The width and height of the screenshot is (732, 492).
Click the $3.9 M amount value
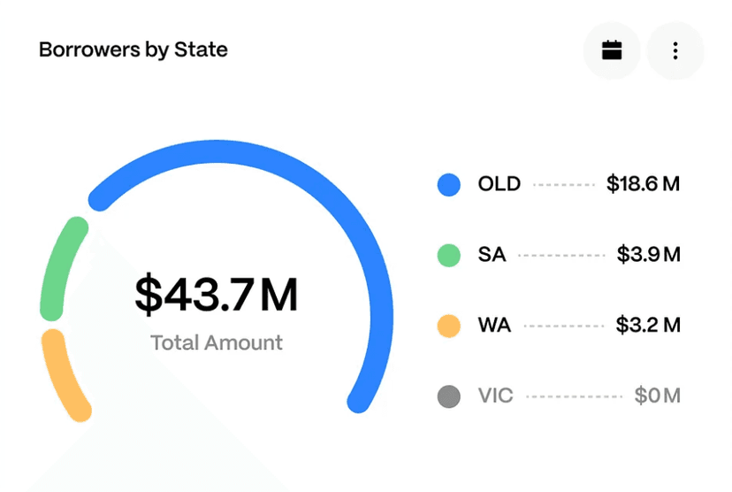(648, 255)
